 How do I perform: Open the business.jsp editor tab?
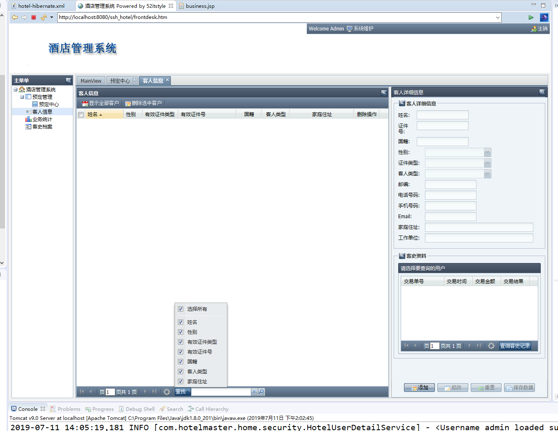point(200,6)
